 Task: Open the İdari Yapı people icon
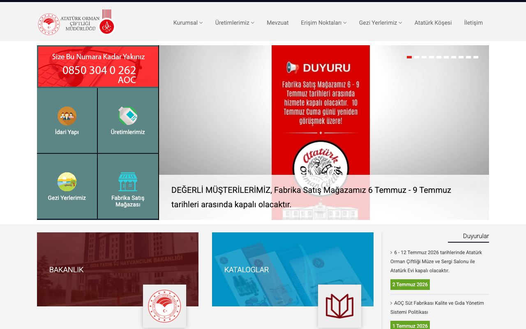67,116
